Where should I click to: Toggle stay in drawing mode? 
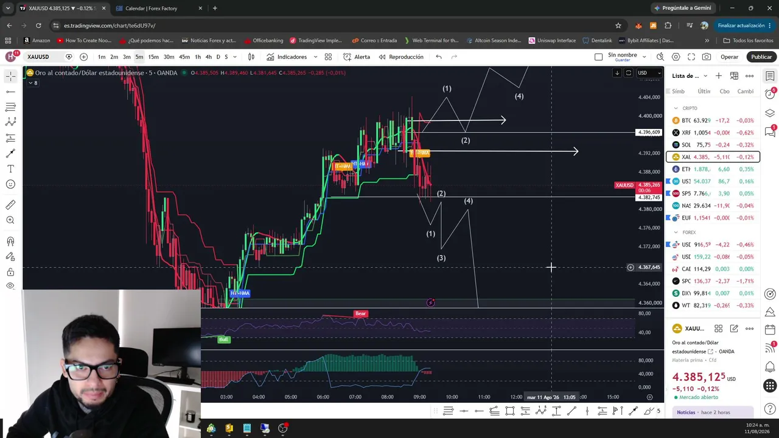pyautogui.click(x=10, y=257)
